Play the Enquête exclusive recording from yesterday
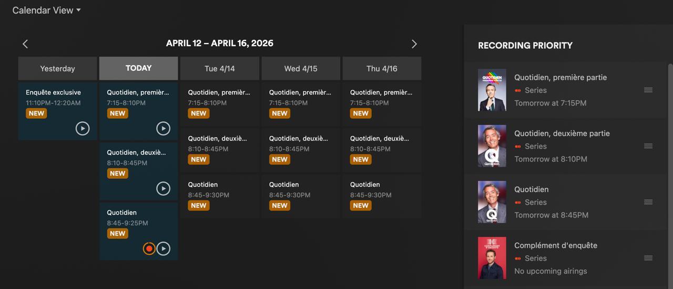Image resolution: width=673 pixels, height=289 pixels. pos(83,128)
